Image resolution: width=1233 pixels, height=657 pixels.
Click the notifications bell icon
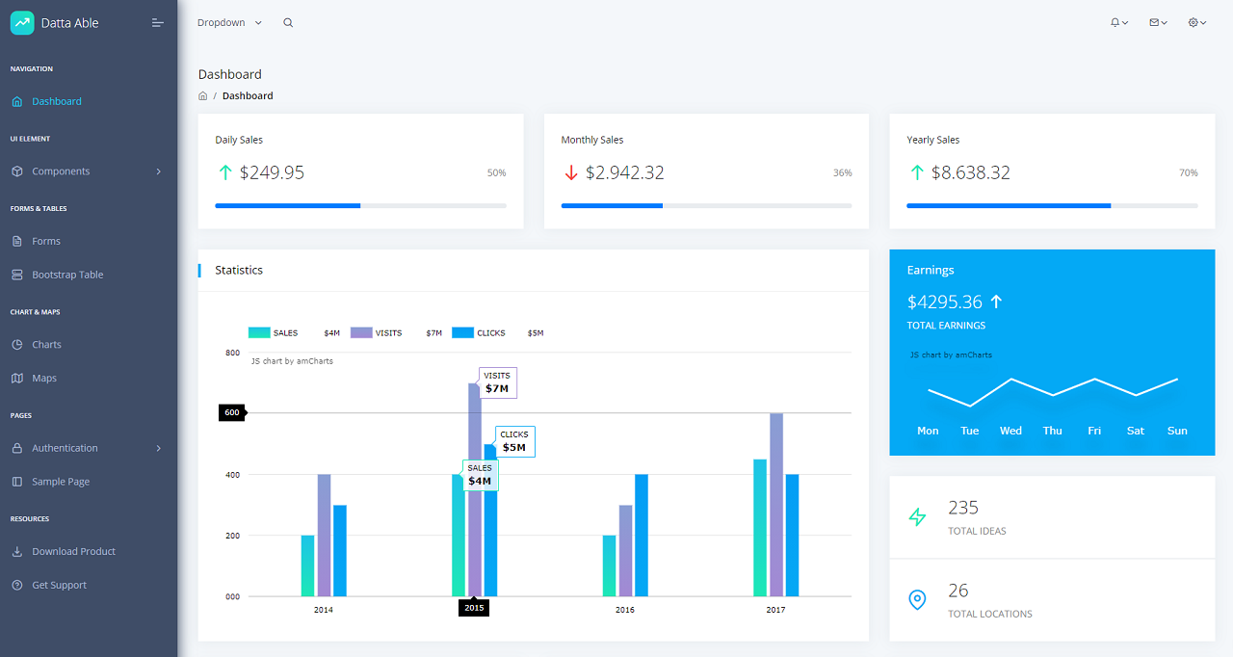pyautogui.click(x=1116, y=22)
